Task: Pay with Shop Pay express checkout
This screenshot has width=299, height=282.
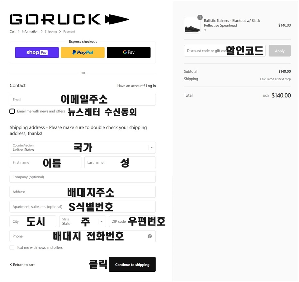Action: pyautogui.click(x=37, y=52)
